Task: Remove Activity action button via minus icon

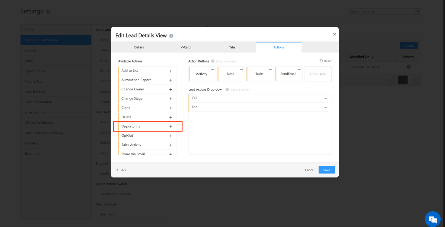Action: click(213, 70)
